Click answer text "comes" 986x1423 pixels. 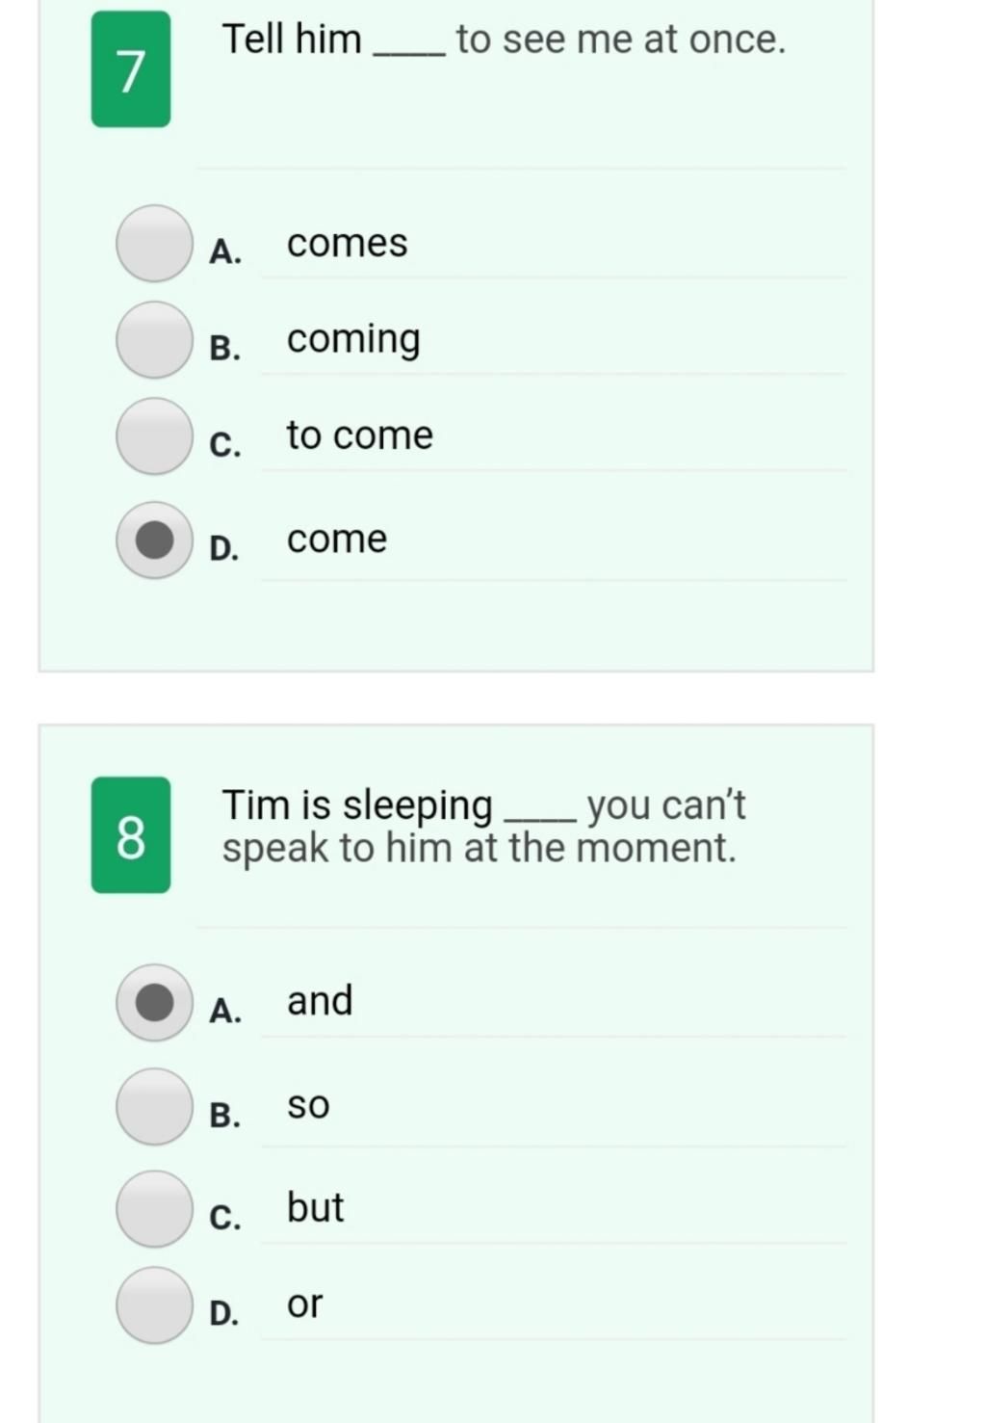click(x=347, y=243)
